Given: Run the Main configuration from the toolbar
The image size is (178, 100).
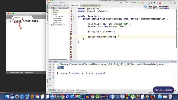Looking at the screenshot, I should coord(132,3).
